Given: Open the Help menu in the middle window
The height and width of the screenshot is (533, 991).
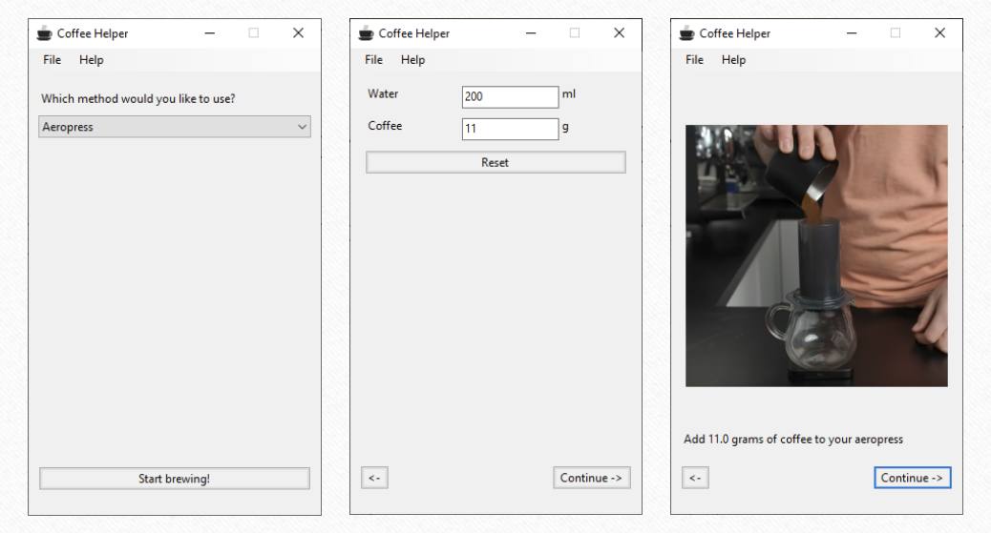Looking at the screenshot, I should tap(412, 60).
